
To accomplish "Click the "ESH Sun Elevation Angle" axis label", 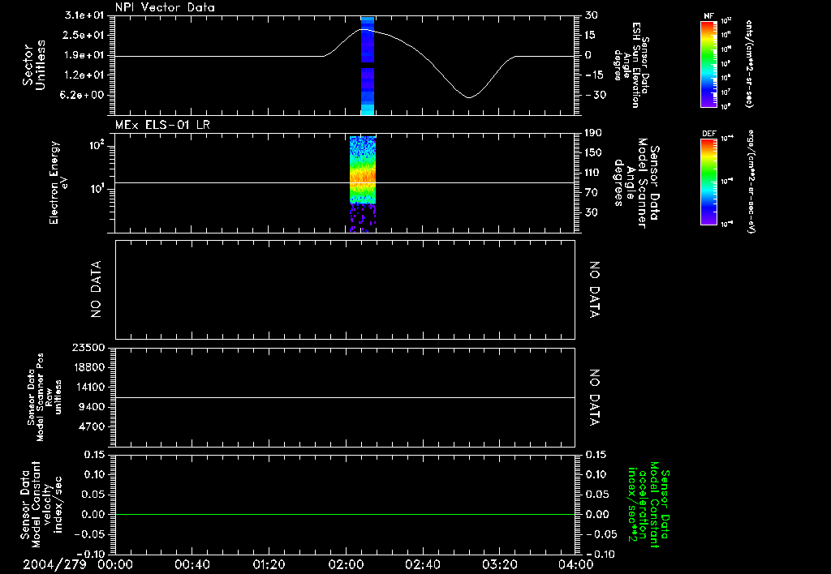I will [x=631, y=65].
